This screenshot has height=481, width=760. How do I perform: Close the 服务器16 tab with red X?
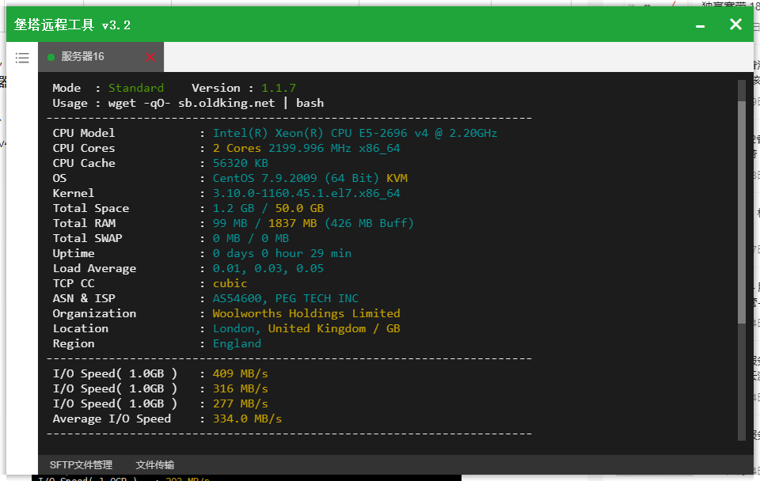[150, 57]
